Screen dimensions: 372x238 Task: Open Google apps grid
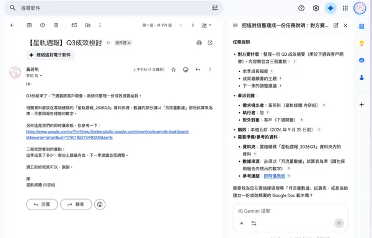(x=345, y=8)
